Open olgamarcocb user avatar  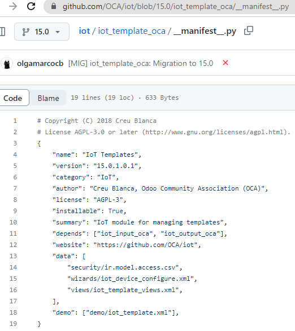7,63
